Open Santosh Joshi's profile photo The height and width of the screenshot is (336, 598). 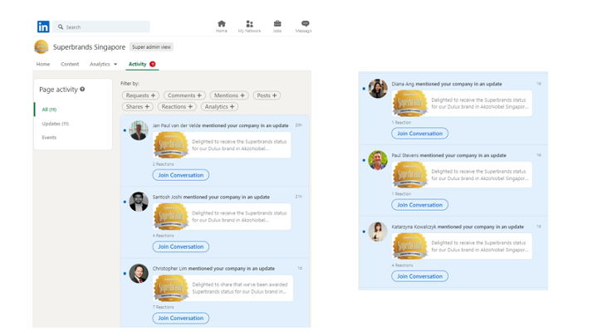[139, 202]
